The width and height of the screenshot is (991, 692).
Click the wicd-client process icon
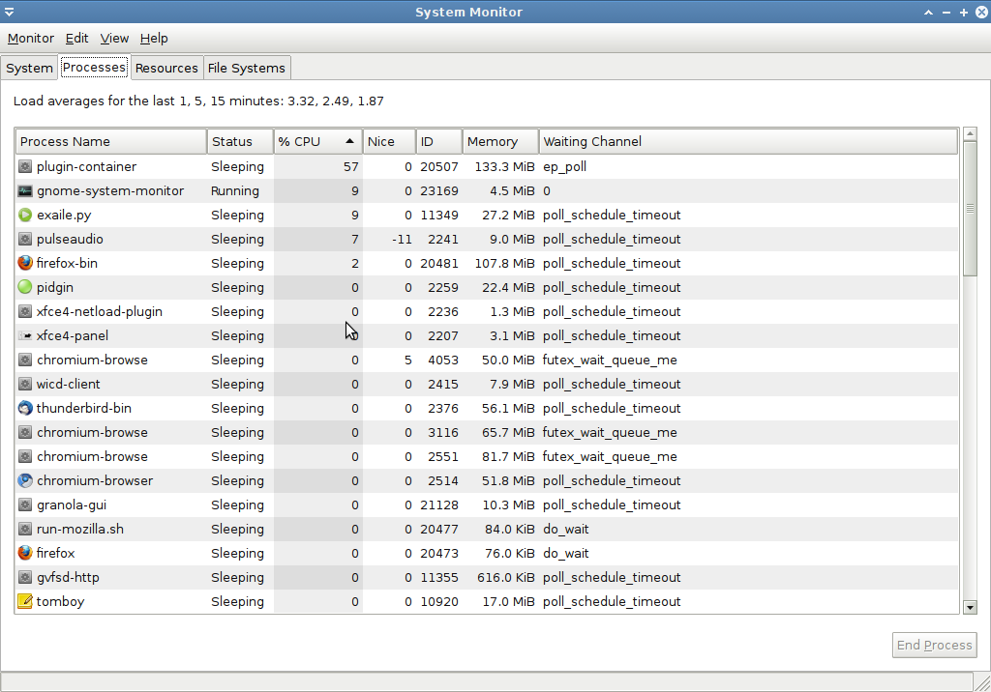pos(24,384)
